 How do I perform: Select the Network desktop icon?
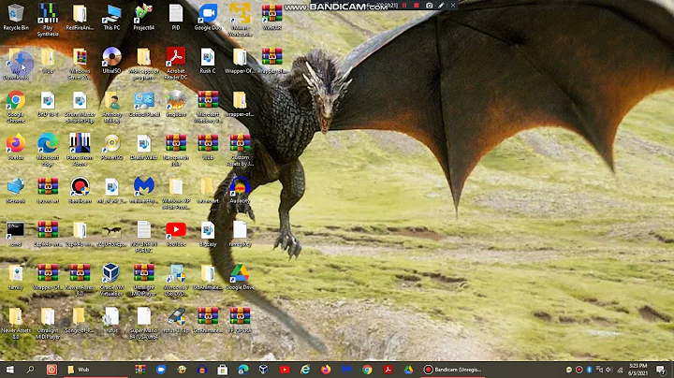click(16, 190)
